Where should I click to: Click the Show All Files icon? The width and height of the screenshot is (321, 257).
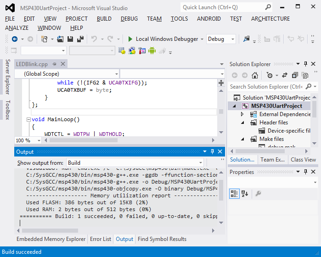305,75
